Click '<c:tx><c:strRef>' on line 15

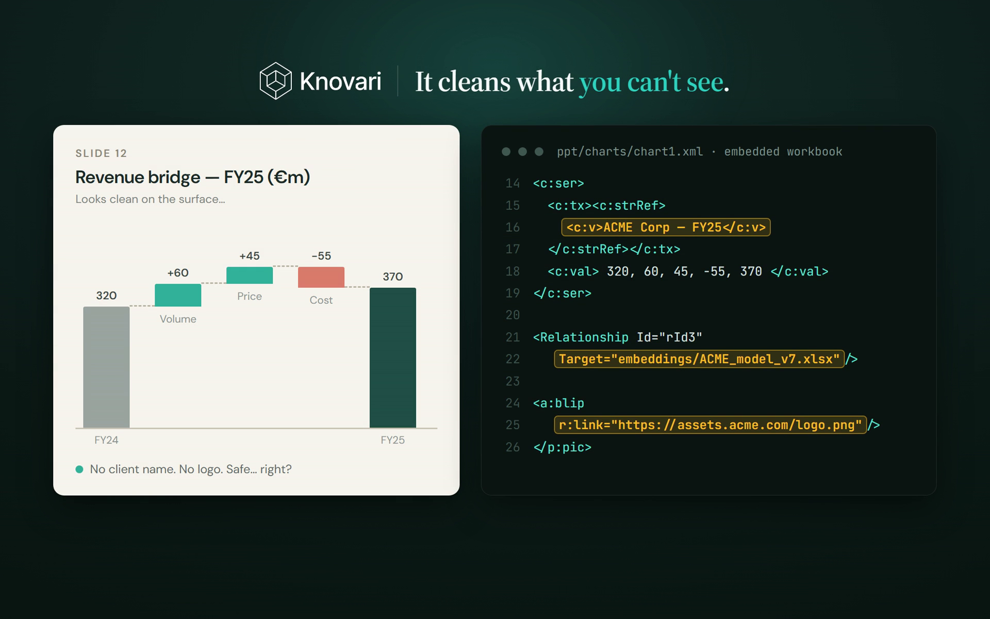coord(606,206)
